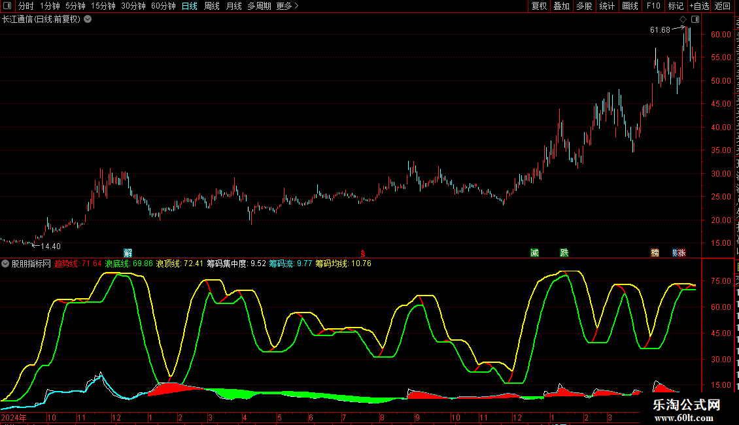The image size is (739, 425).
Task: Select the 日线 daily period
Action: pyautogui.click(x=190, y=6)
